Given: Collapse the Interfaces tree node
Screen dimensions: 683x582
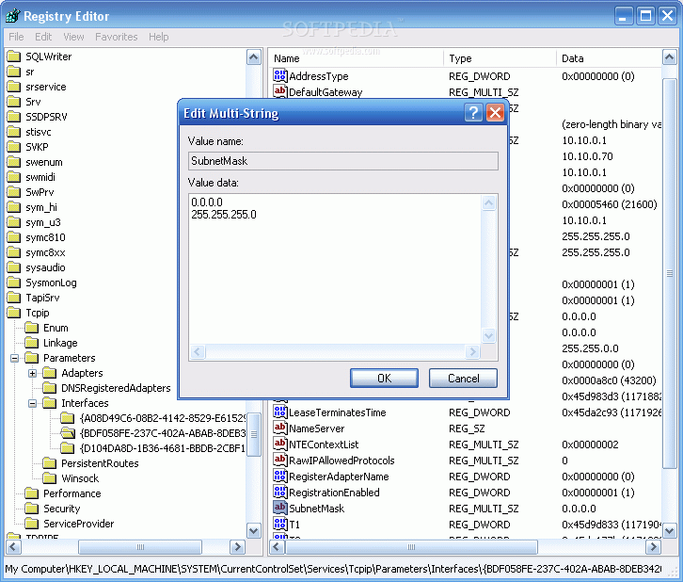Looking at the screenshot, I should click(33, 403).
